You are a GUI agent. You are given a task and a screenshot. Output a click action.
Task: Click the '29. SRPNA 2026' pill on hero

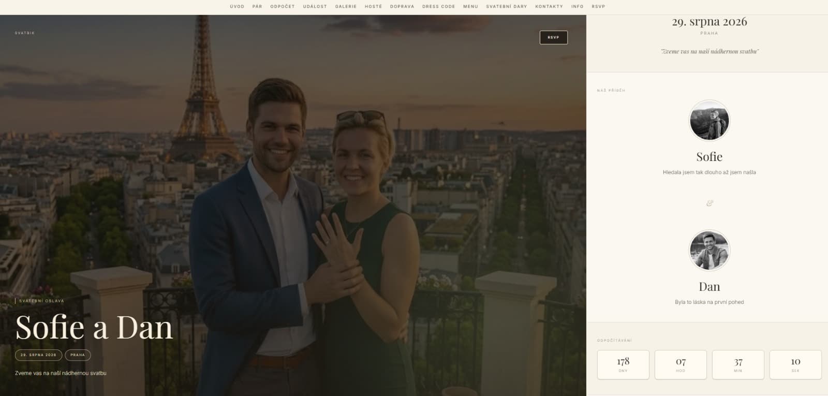point(38,355)
